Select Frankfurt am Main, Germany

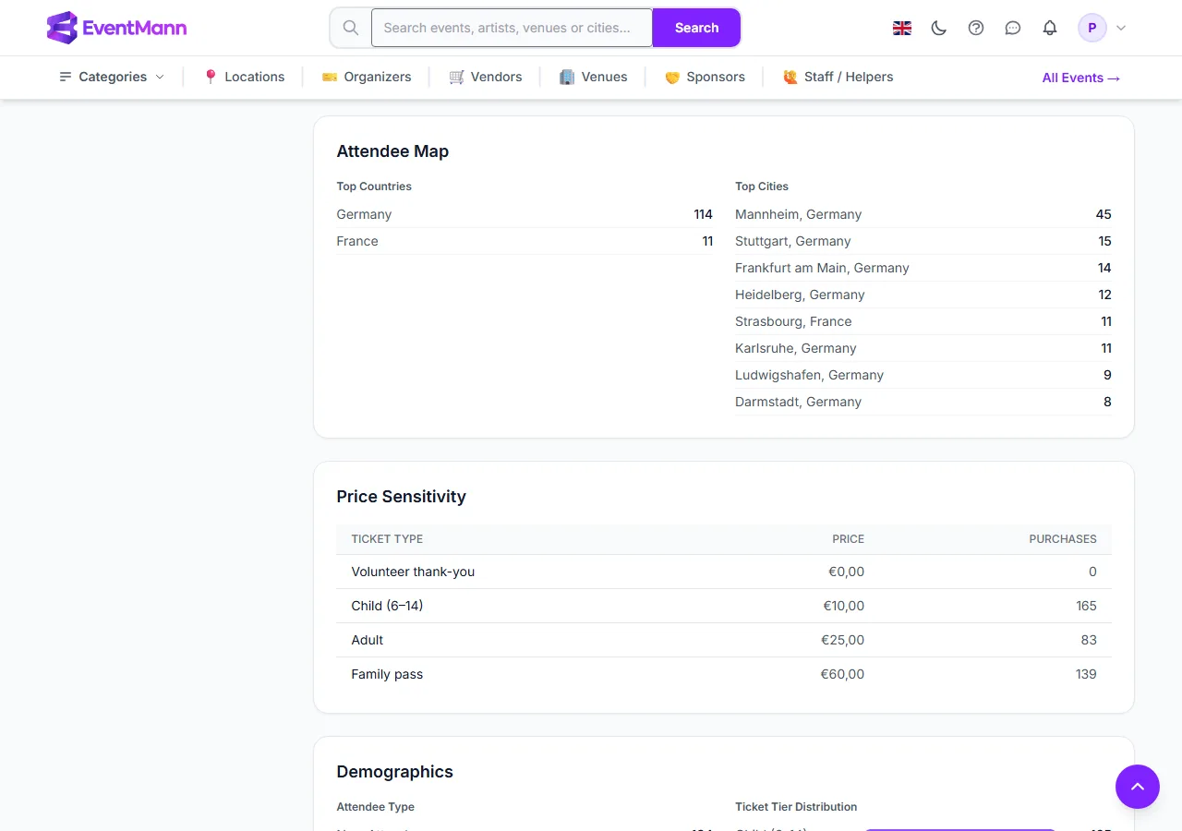point(923,268)
